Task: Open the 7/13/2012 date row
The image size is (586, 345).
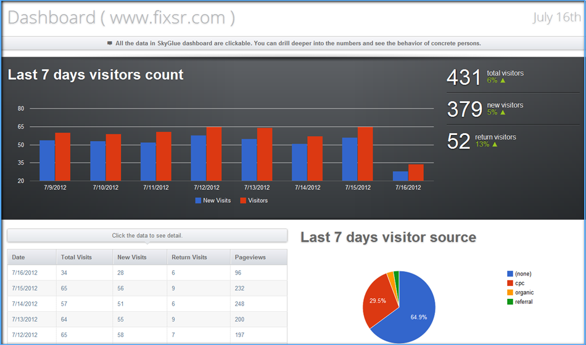Action: pos(25,320)
